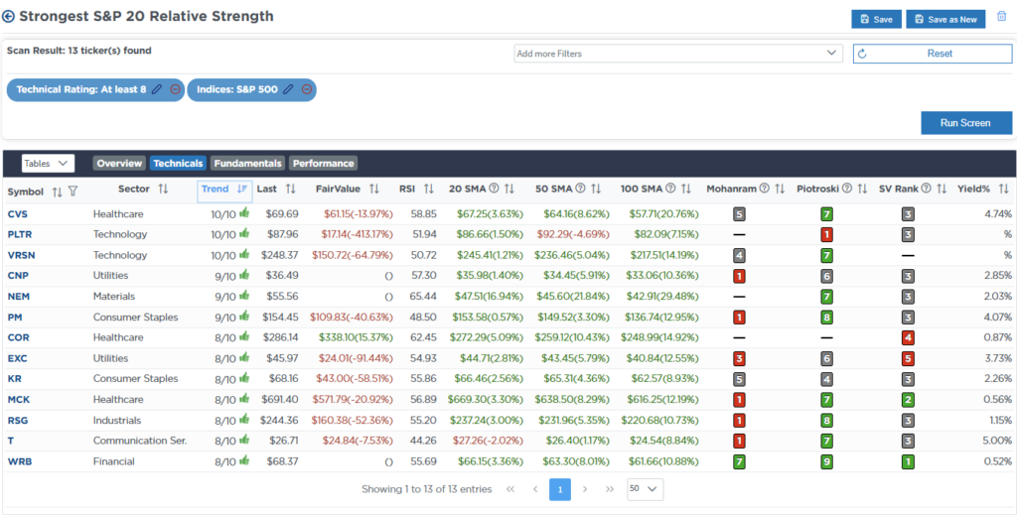Reset the screen filters

932,54
